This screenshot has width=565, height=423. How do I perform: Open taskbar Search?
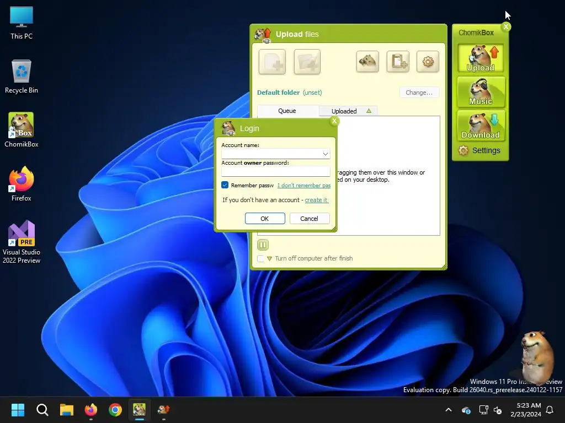click(x=42, y=410)
